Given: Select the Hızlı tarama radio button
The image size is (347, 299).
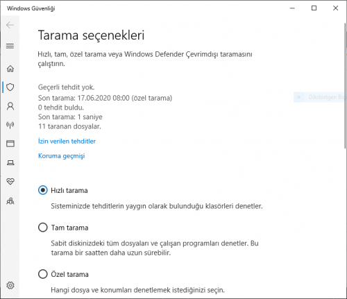Looking at the screenshot, I should pos(43,190).
